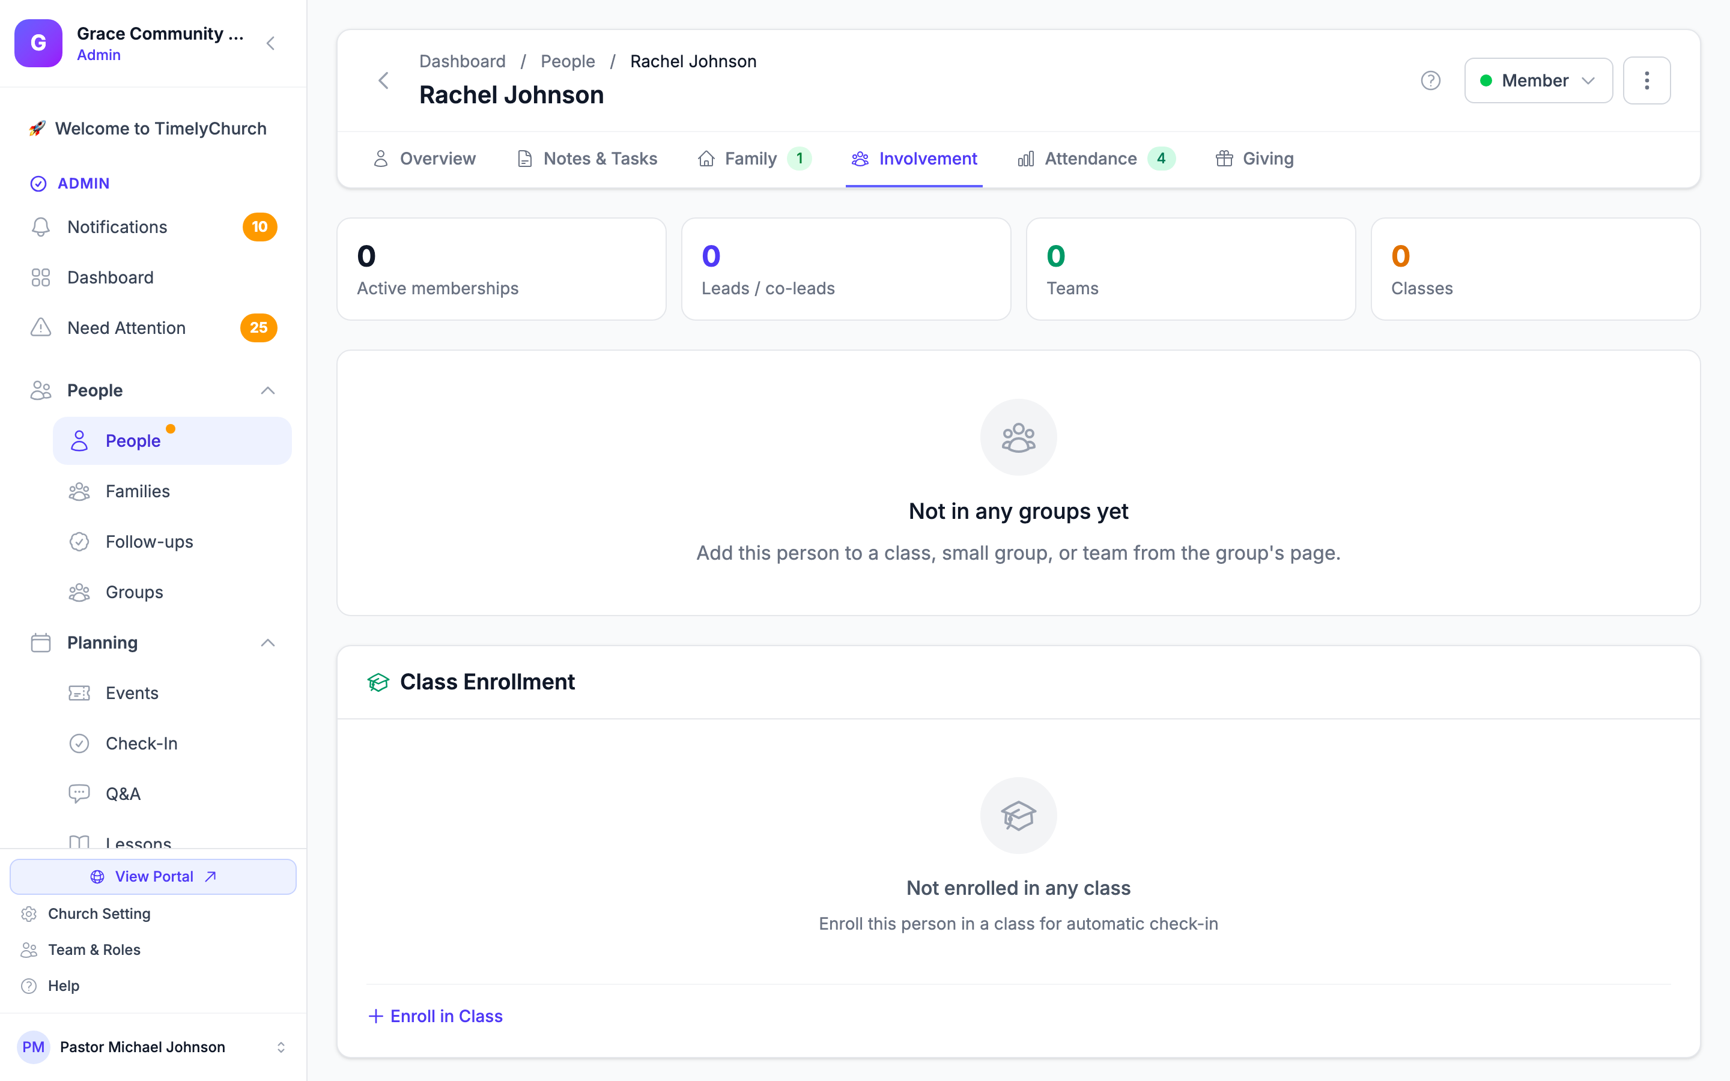The width and height of the screenshot is (1730, 1081).
Task: Open the Member status dropdown
Action: pos(1538,80)
